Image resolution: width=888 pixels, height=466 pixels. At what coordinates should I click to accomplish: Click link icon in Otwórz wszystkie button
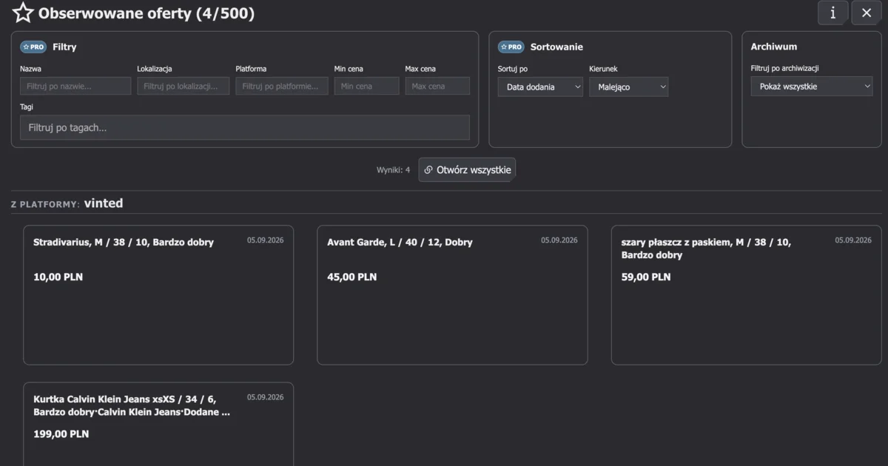pos(428,170)
